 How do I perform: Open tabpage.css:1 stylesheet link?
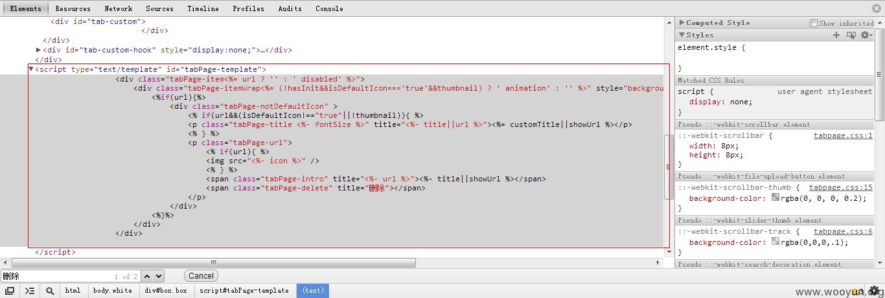point(843,136)
